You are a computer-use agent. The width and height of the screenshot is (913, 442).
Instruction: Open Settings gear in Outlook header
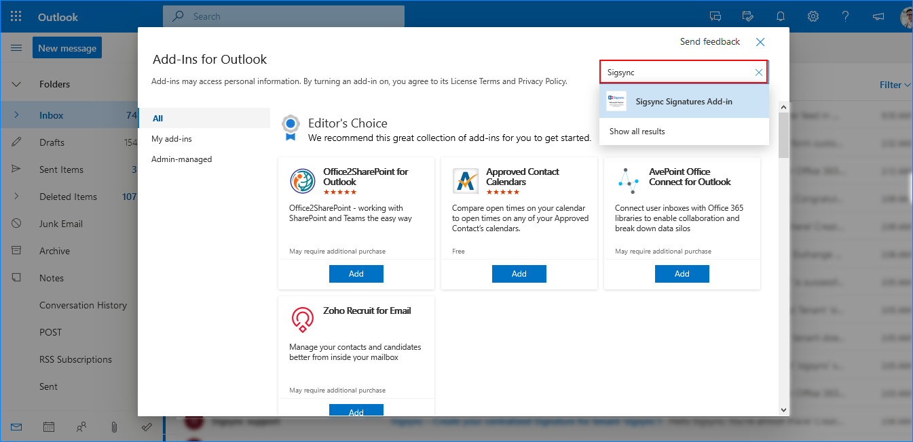tap(813, 17)
